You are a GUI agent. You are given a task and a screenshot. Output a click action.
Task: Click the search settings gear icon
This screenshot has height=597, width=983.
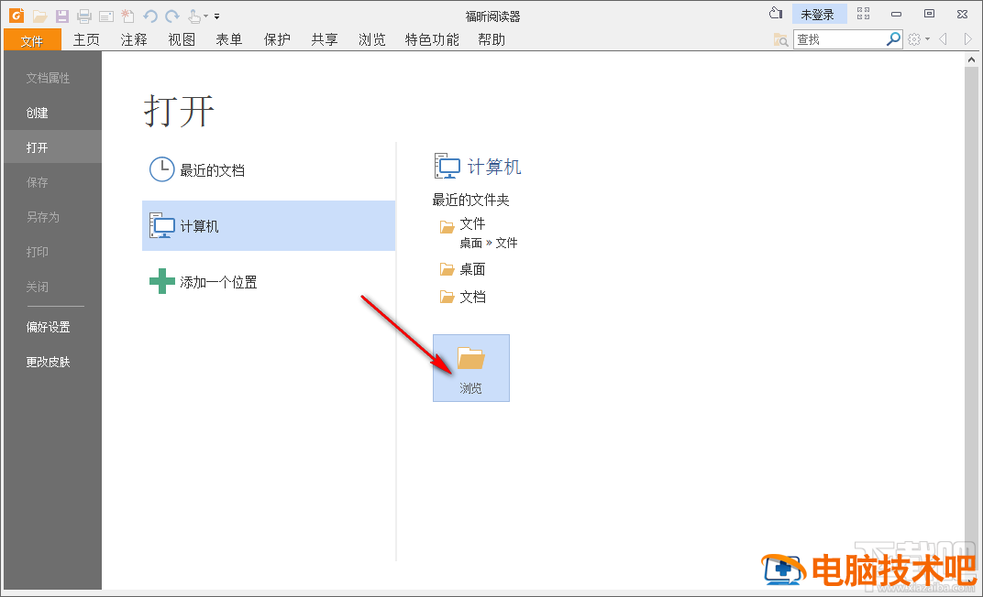pos(914,39)
